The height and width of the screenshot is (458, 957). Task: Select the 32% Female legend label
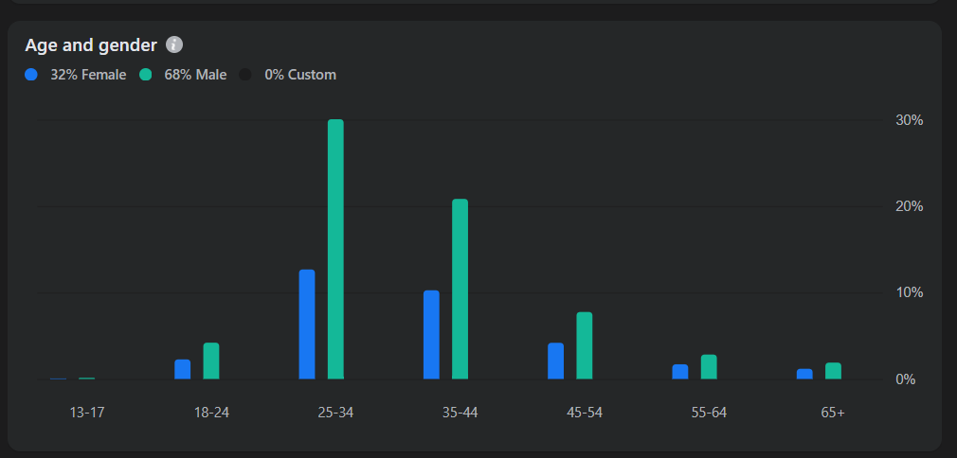click(x=88, y=75)
